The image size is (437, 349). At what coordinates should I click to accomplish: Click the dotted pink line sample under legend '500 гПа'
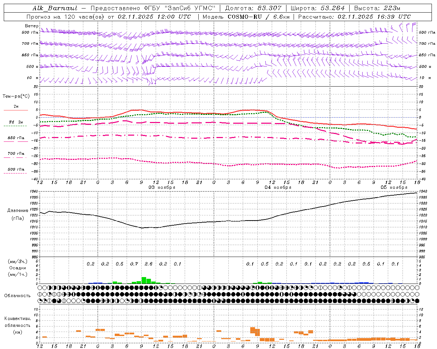(x=16, y=173)
